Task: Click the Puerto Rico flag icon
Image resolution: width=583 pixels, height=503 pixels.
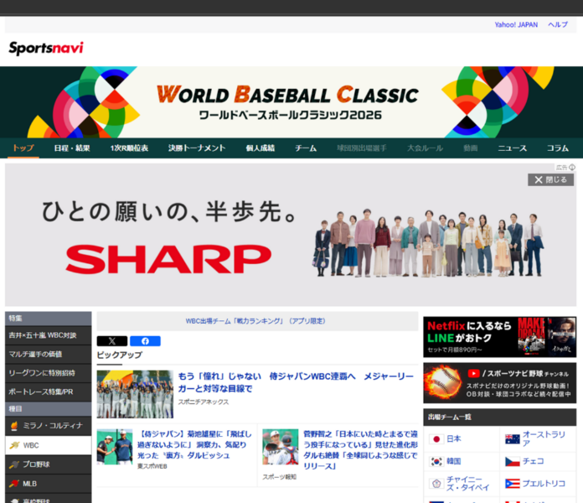Action: [x=512, y=484]
